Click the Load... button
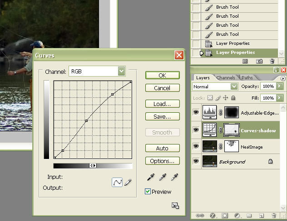287x221 pixels. click(x=163, y=104)
